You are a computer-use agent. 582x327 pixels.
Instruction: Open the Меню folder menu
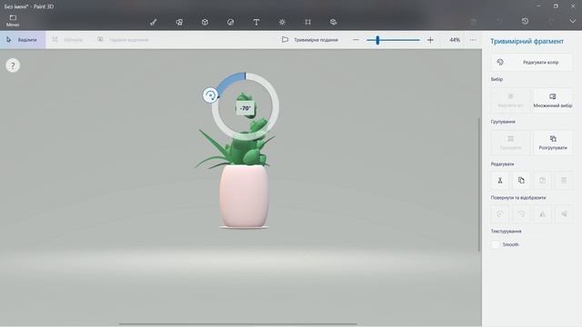(x=13, y=21)
